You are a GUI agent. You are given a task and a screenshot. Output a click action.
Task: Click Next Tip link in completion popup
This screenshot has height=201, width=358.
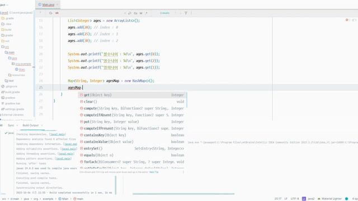[x=154, y=172]
